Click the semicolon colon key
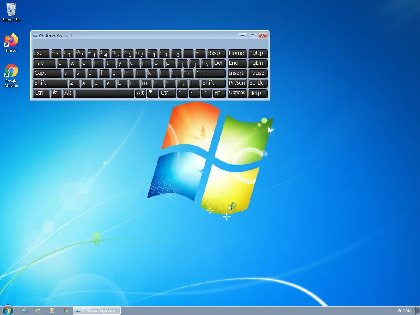This screenshot has width=420, height=315. click(x=176, y=73)
